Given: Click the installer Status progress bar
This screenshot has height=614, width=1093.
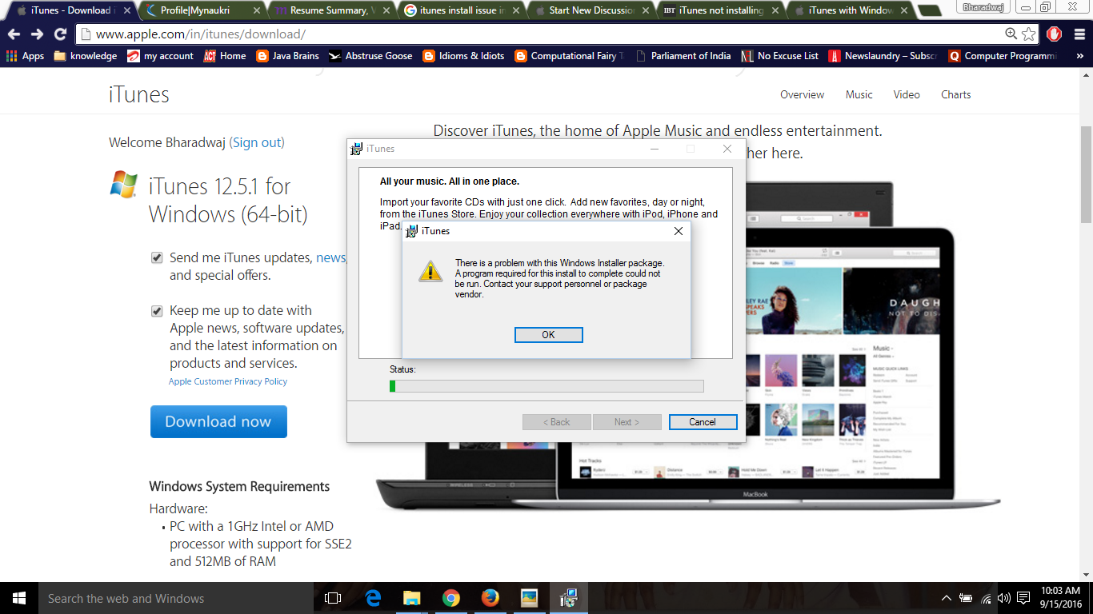Looking at the screenshot, I should [546, 386].
